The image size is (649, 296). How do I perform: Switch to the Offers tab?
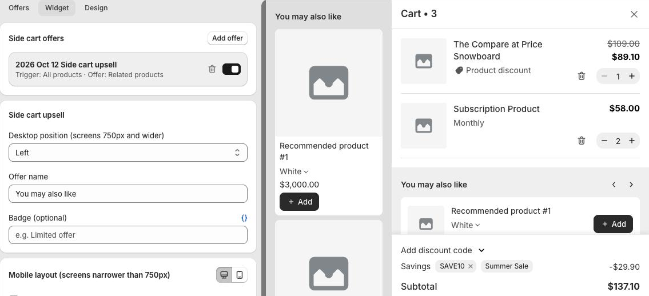[x=19, y=8]
